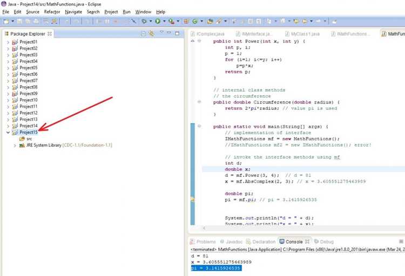The height and width of the screenshot is (276, 405).
Task: Select the Project10 project in the tree
Action: click(x=29, y=100)
